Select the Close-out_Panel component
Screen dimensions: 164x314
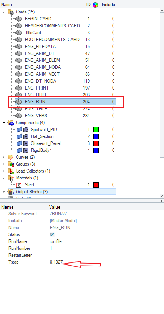tap(46, 143)
